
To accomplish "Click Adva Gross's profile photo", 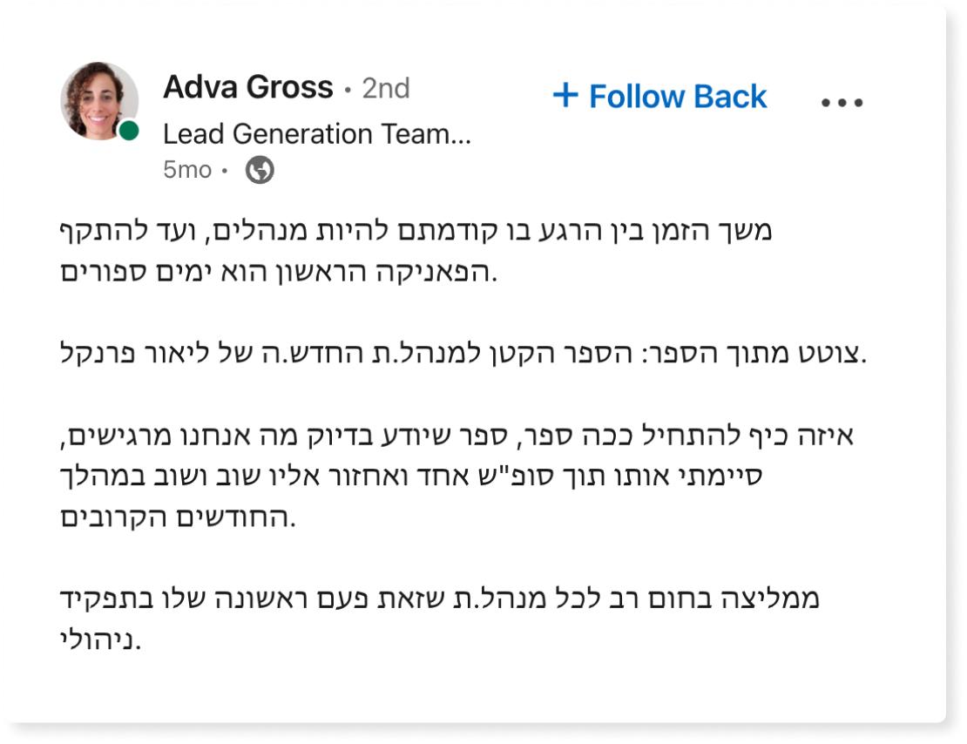I will click(x=98, y=100).
